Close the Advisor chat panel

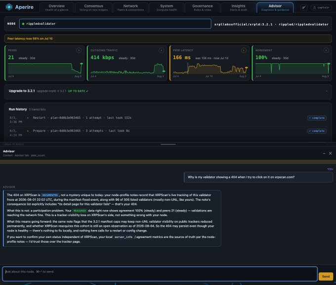330,153
